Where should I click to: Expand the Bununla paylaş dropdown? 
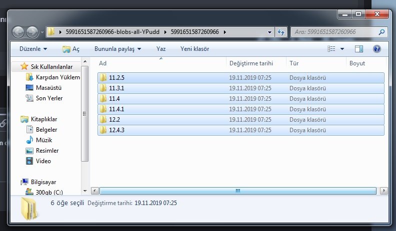[x=117, y=49]
